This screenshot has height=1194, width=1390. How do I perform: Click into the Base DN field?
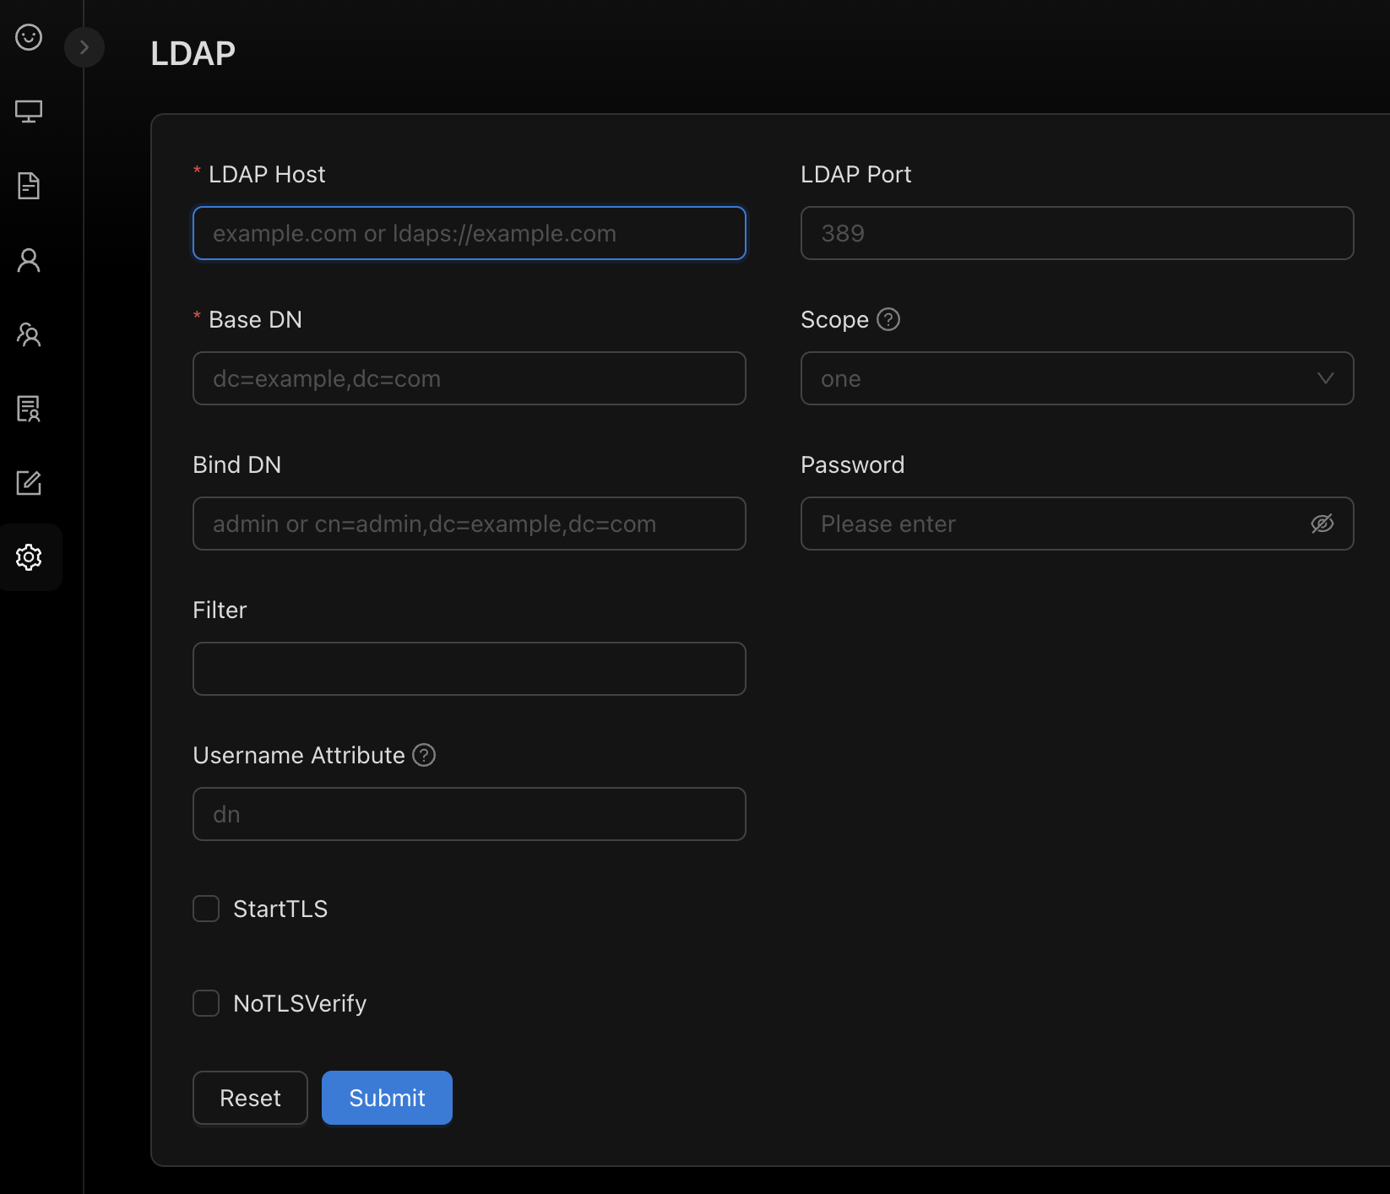(469, 378)
